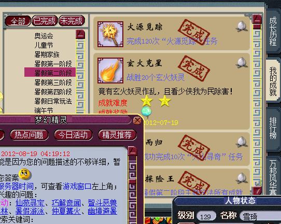Expand the 火源觅踪 achievement entry
Viewport: 281px width, 224px height.
tap(171, 34)
